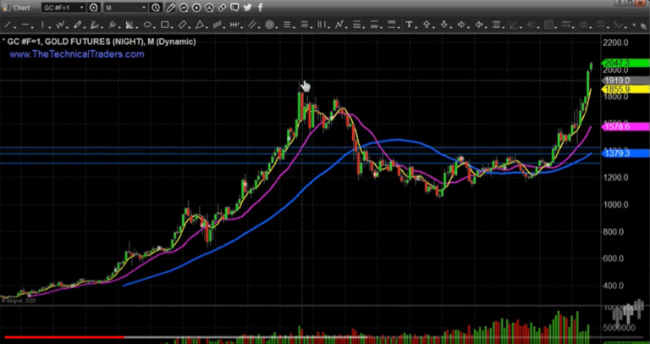650x344 pixels.
Task: Select the eye visibility toolbar icon
Action: 584,25
